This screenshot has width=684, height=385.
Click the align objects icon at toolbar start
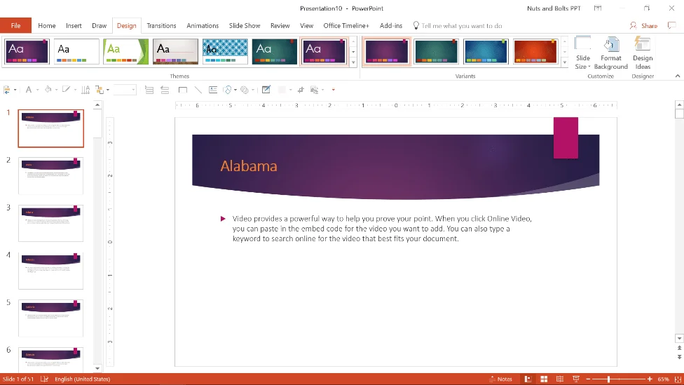click(7, 90)
